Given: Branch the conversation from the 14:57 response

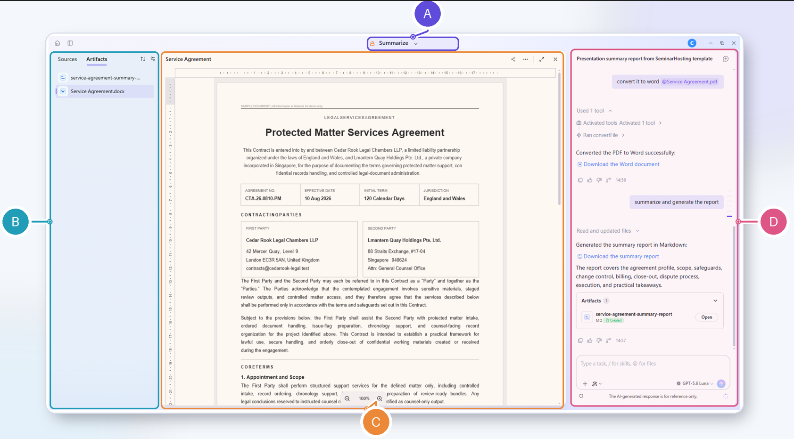Looking at the screenshot, I should [608, 341].
